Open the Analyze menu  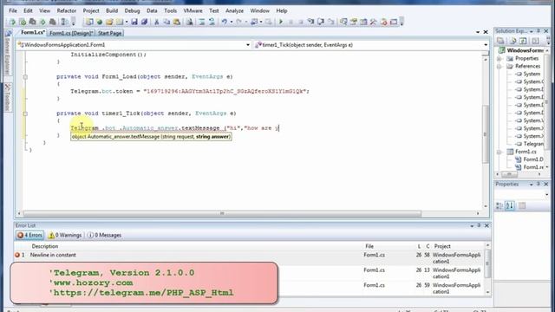(234, 10)
